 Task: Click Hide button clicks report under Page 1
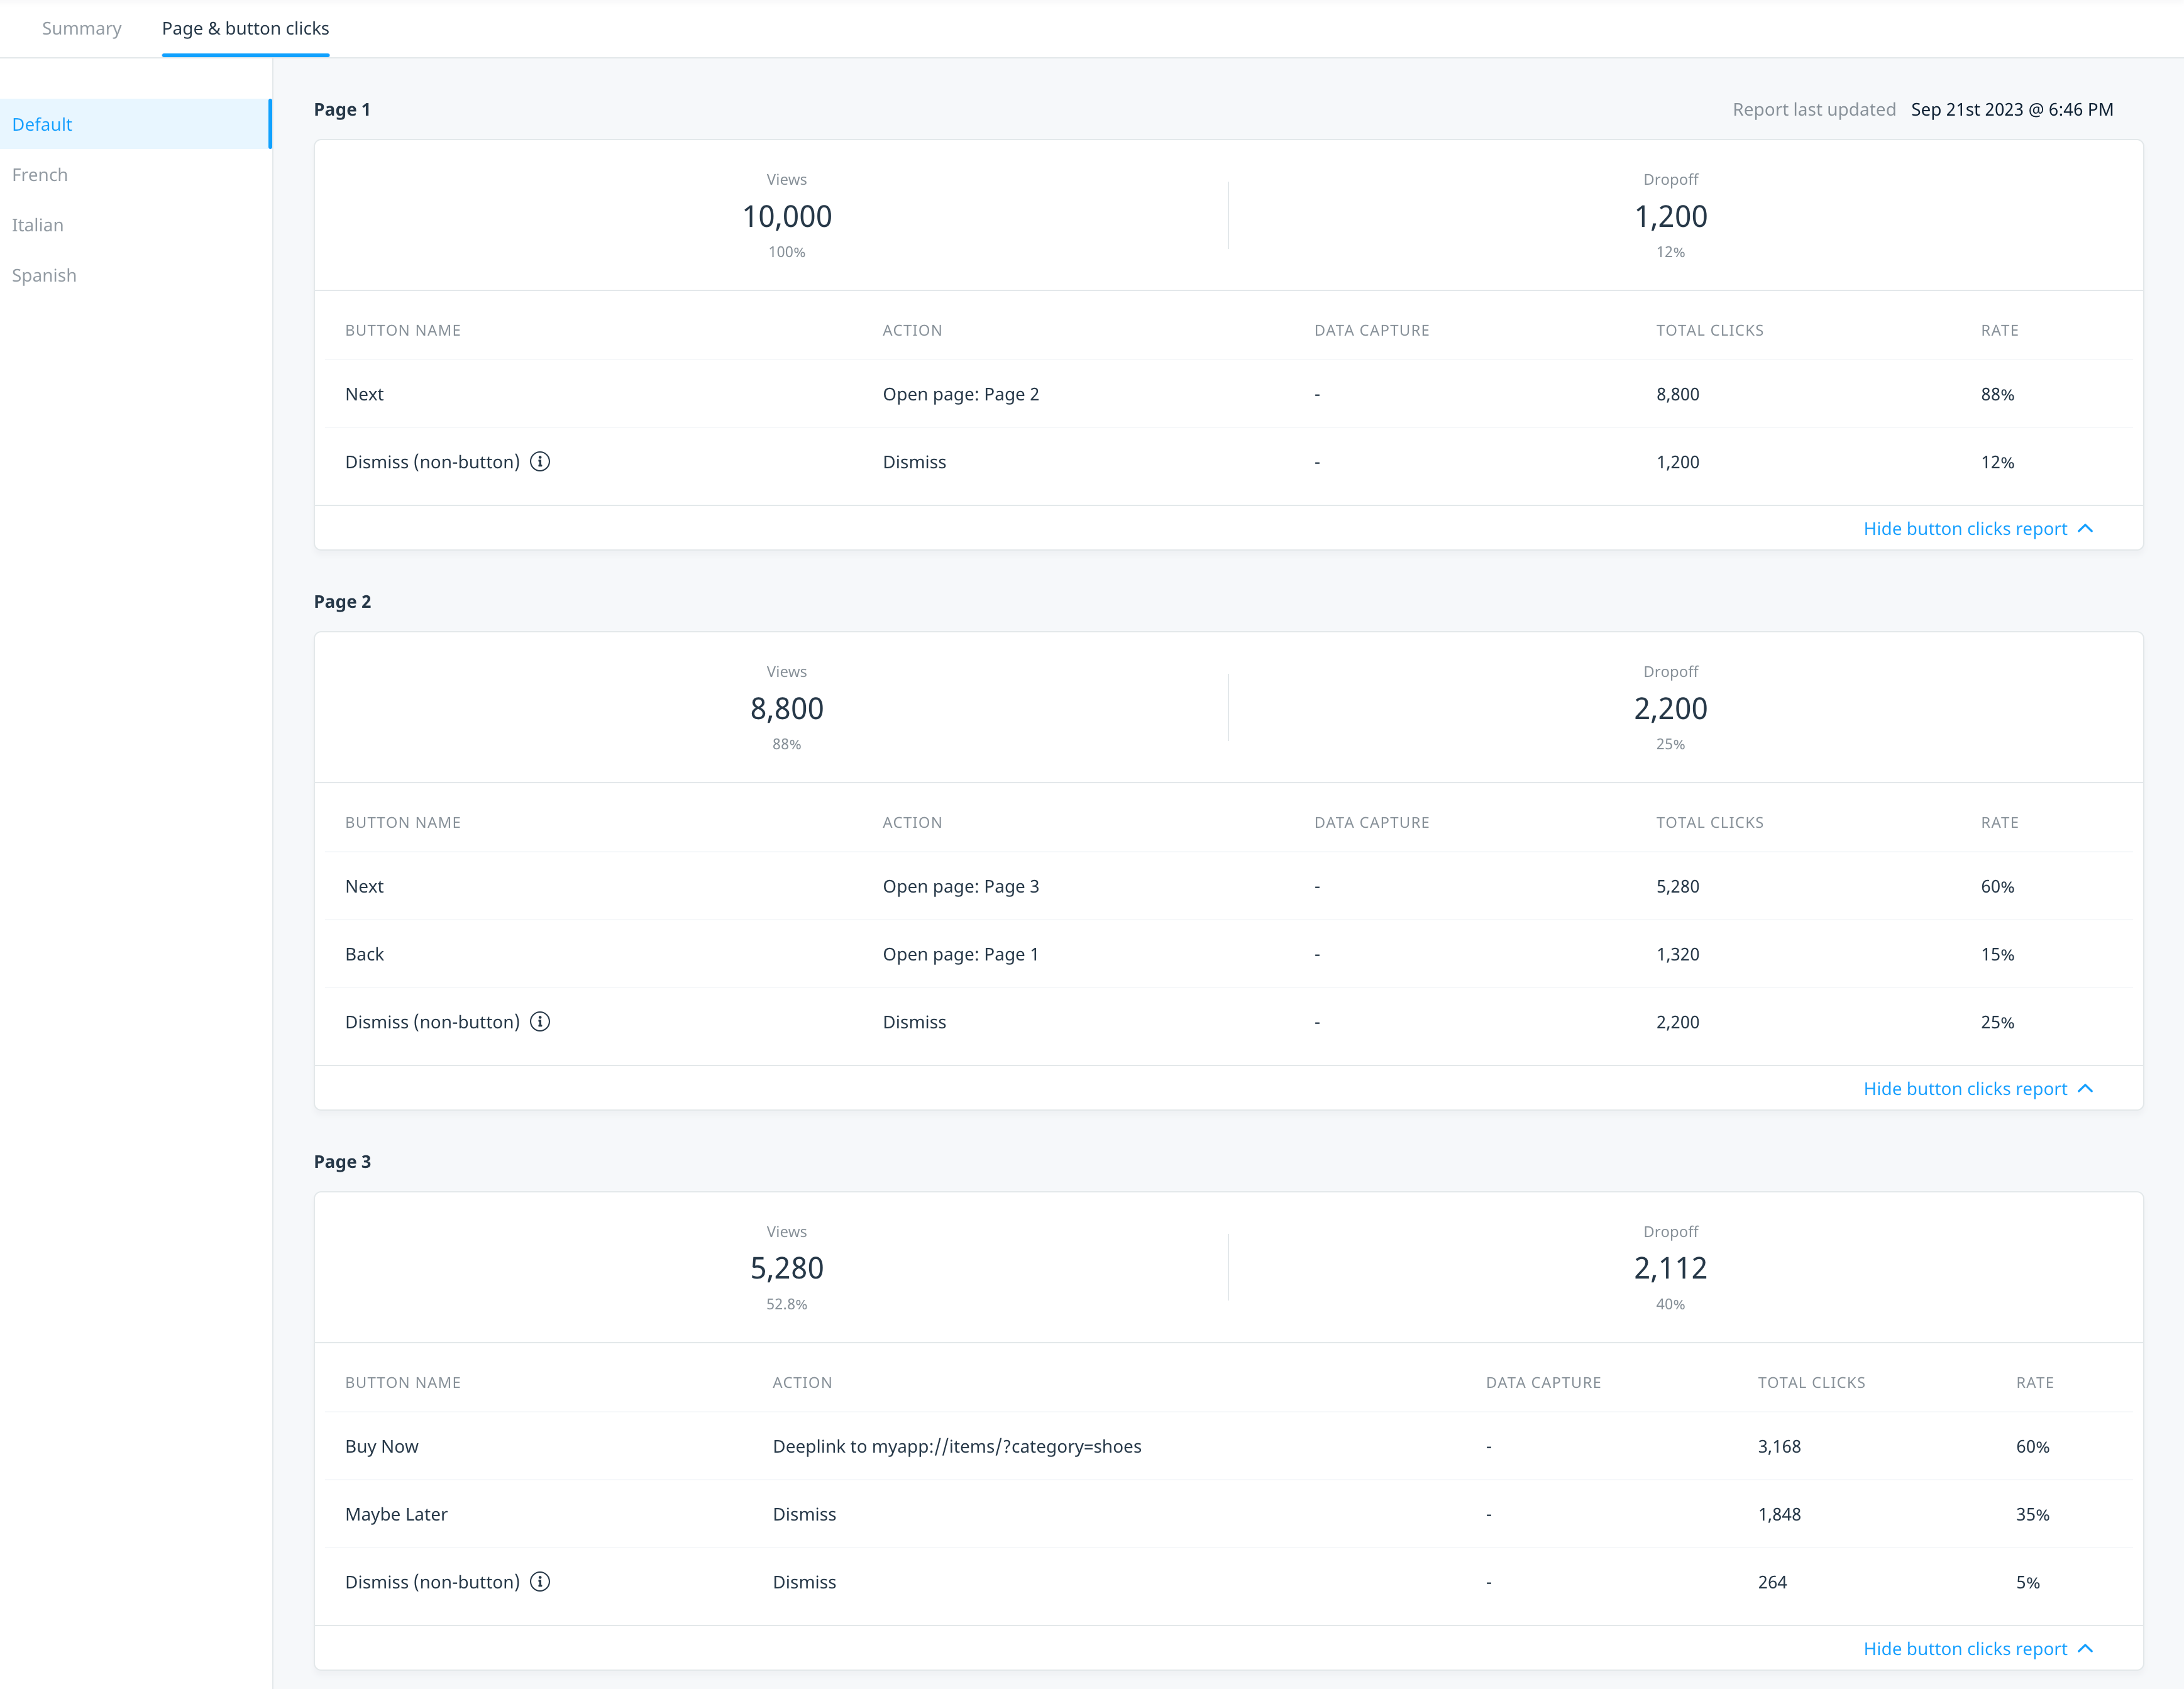point(1965,528)
